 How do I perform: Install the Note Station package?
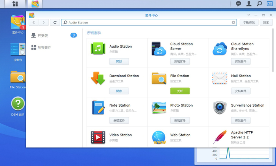tap(119, 120)
